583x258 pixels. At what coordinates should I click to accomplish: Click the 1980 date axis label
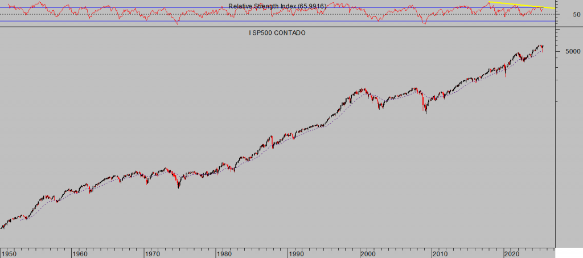coord(224,254)
